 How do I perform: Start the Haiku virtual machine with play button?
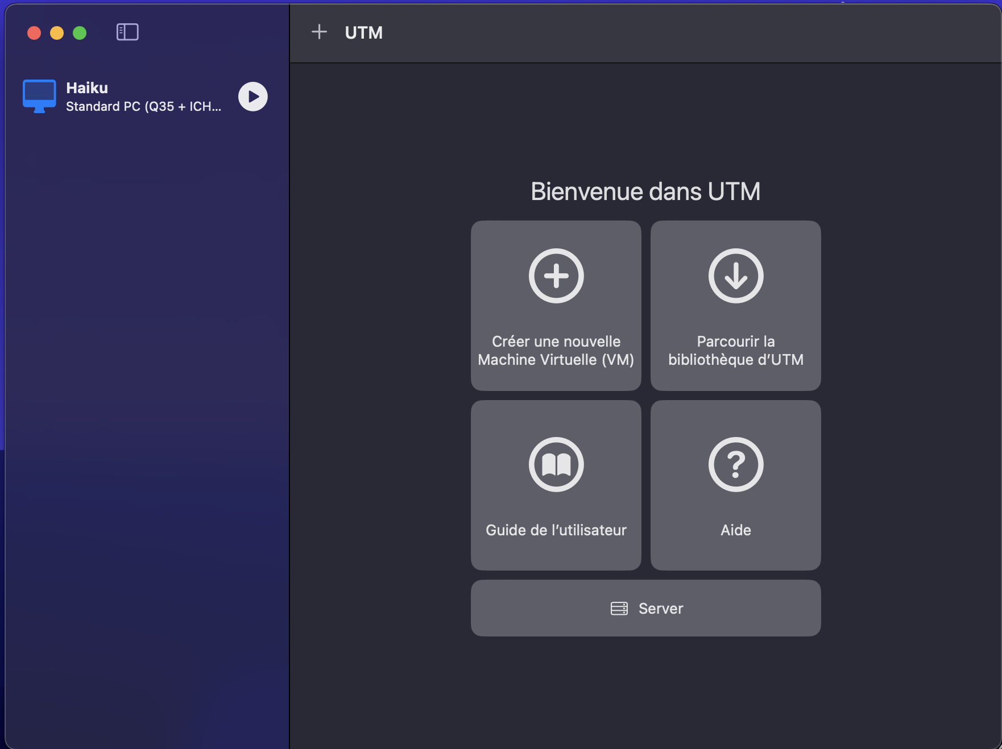[253, 97]
